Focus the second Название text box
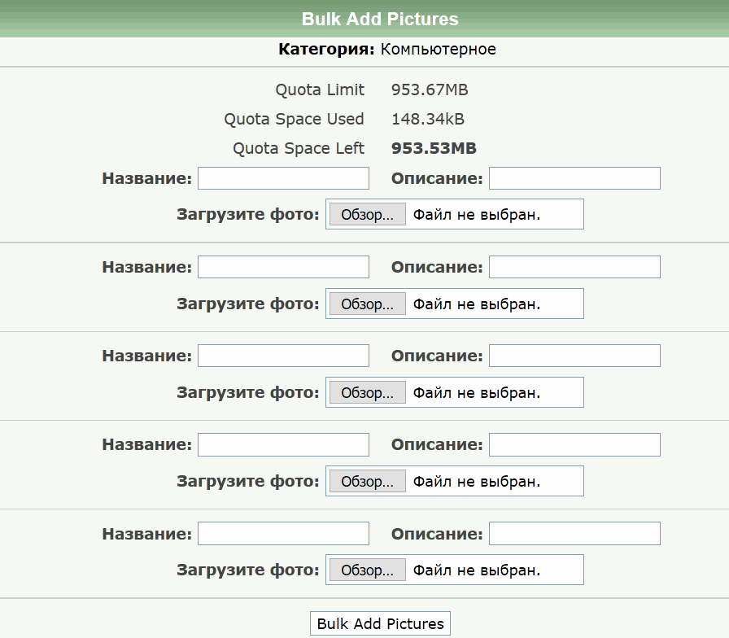 point(283,267)
